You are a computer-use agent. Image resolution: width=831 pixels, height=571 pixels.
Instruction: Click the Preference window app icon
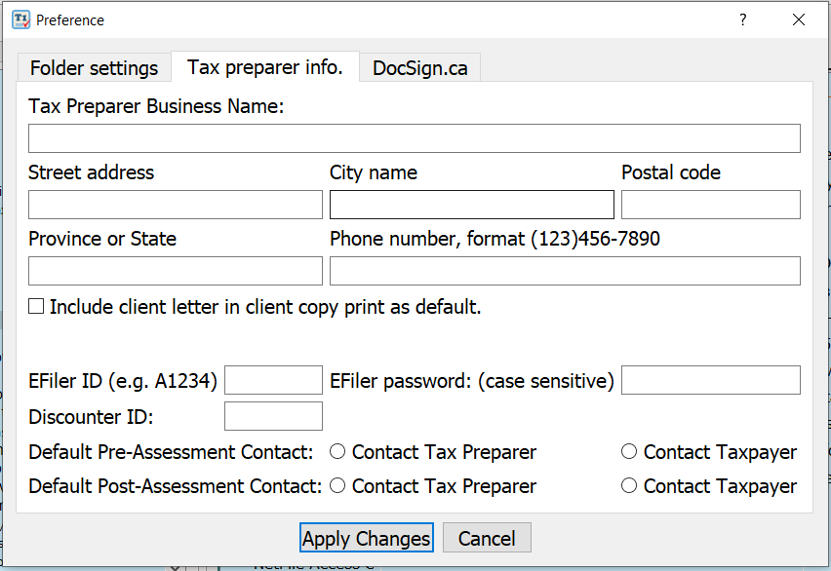20,19
